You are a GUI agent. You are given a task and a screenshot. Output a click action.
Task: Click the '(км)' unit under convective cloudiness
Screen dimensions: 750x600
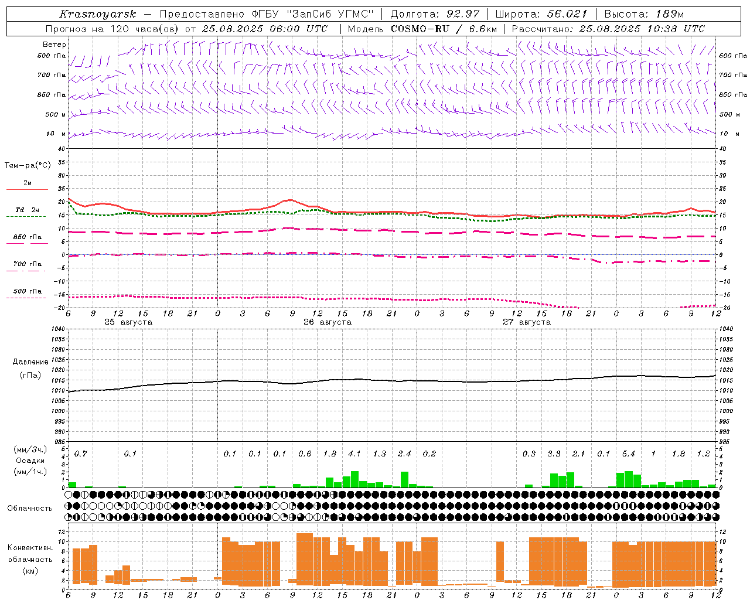tap(30, 571)
